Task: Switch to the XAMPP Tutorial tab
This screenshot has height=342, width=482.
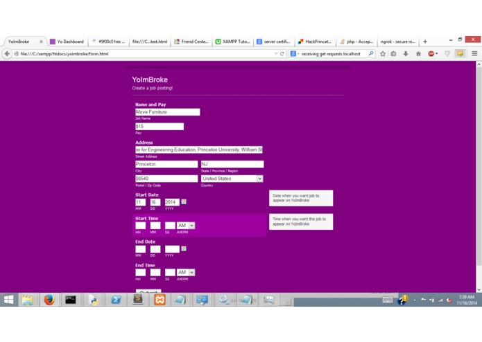Action: point(233,42)
